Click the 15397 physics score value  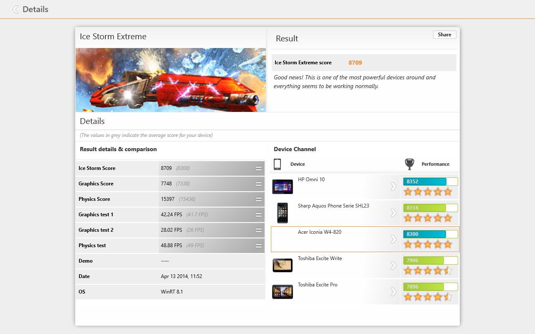click(x=168, y=199)
